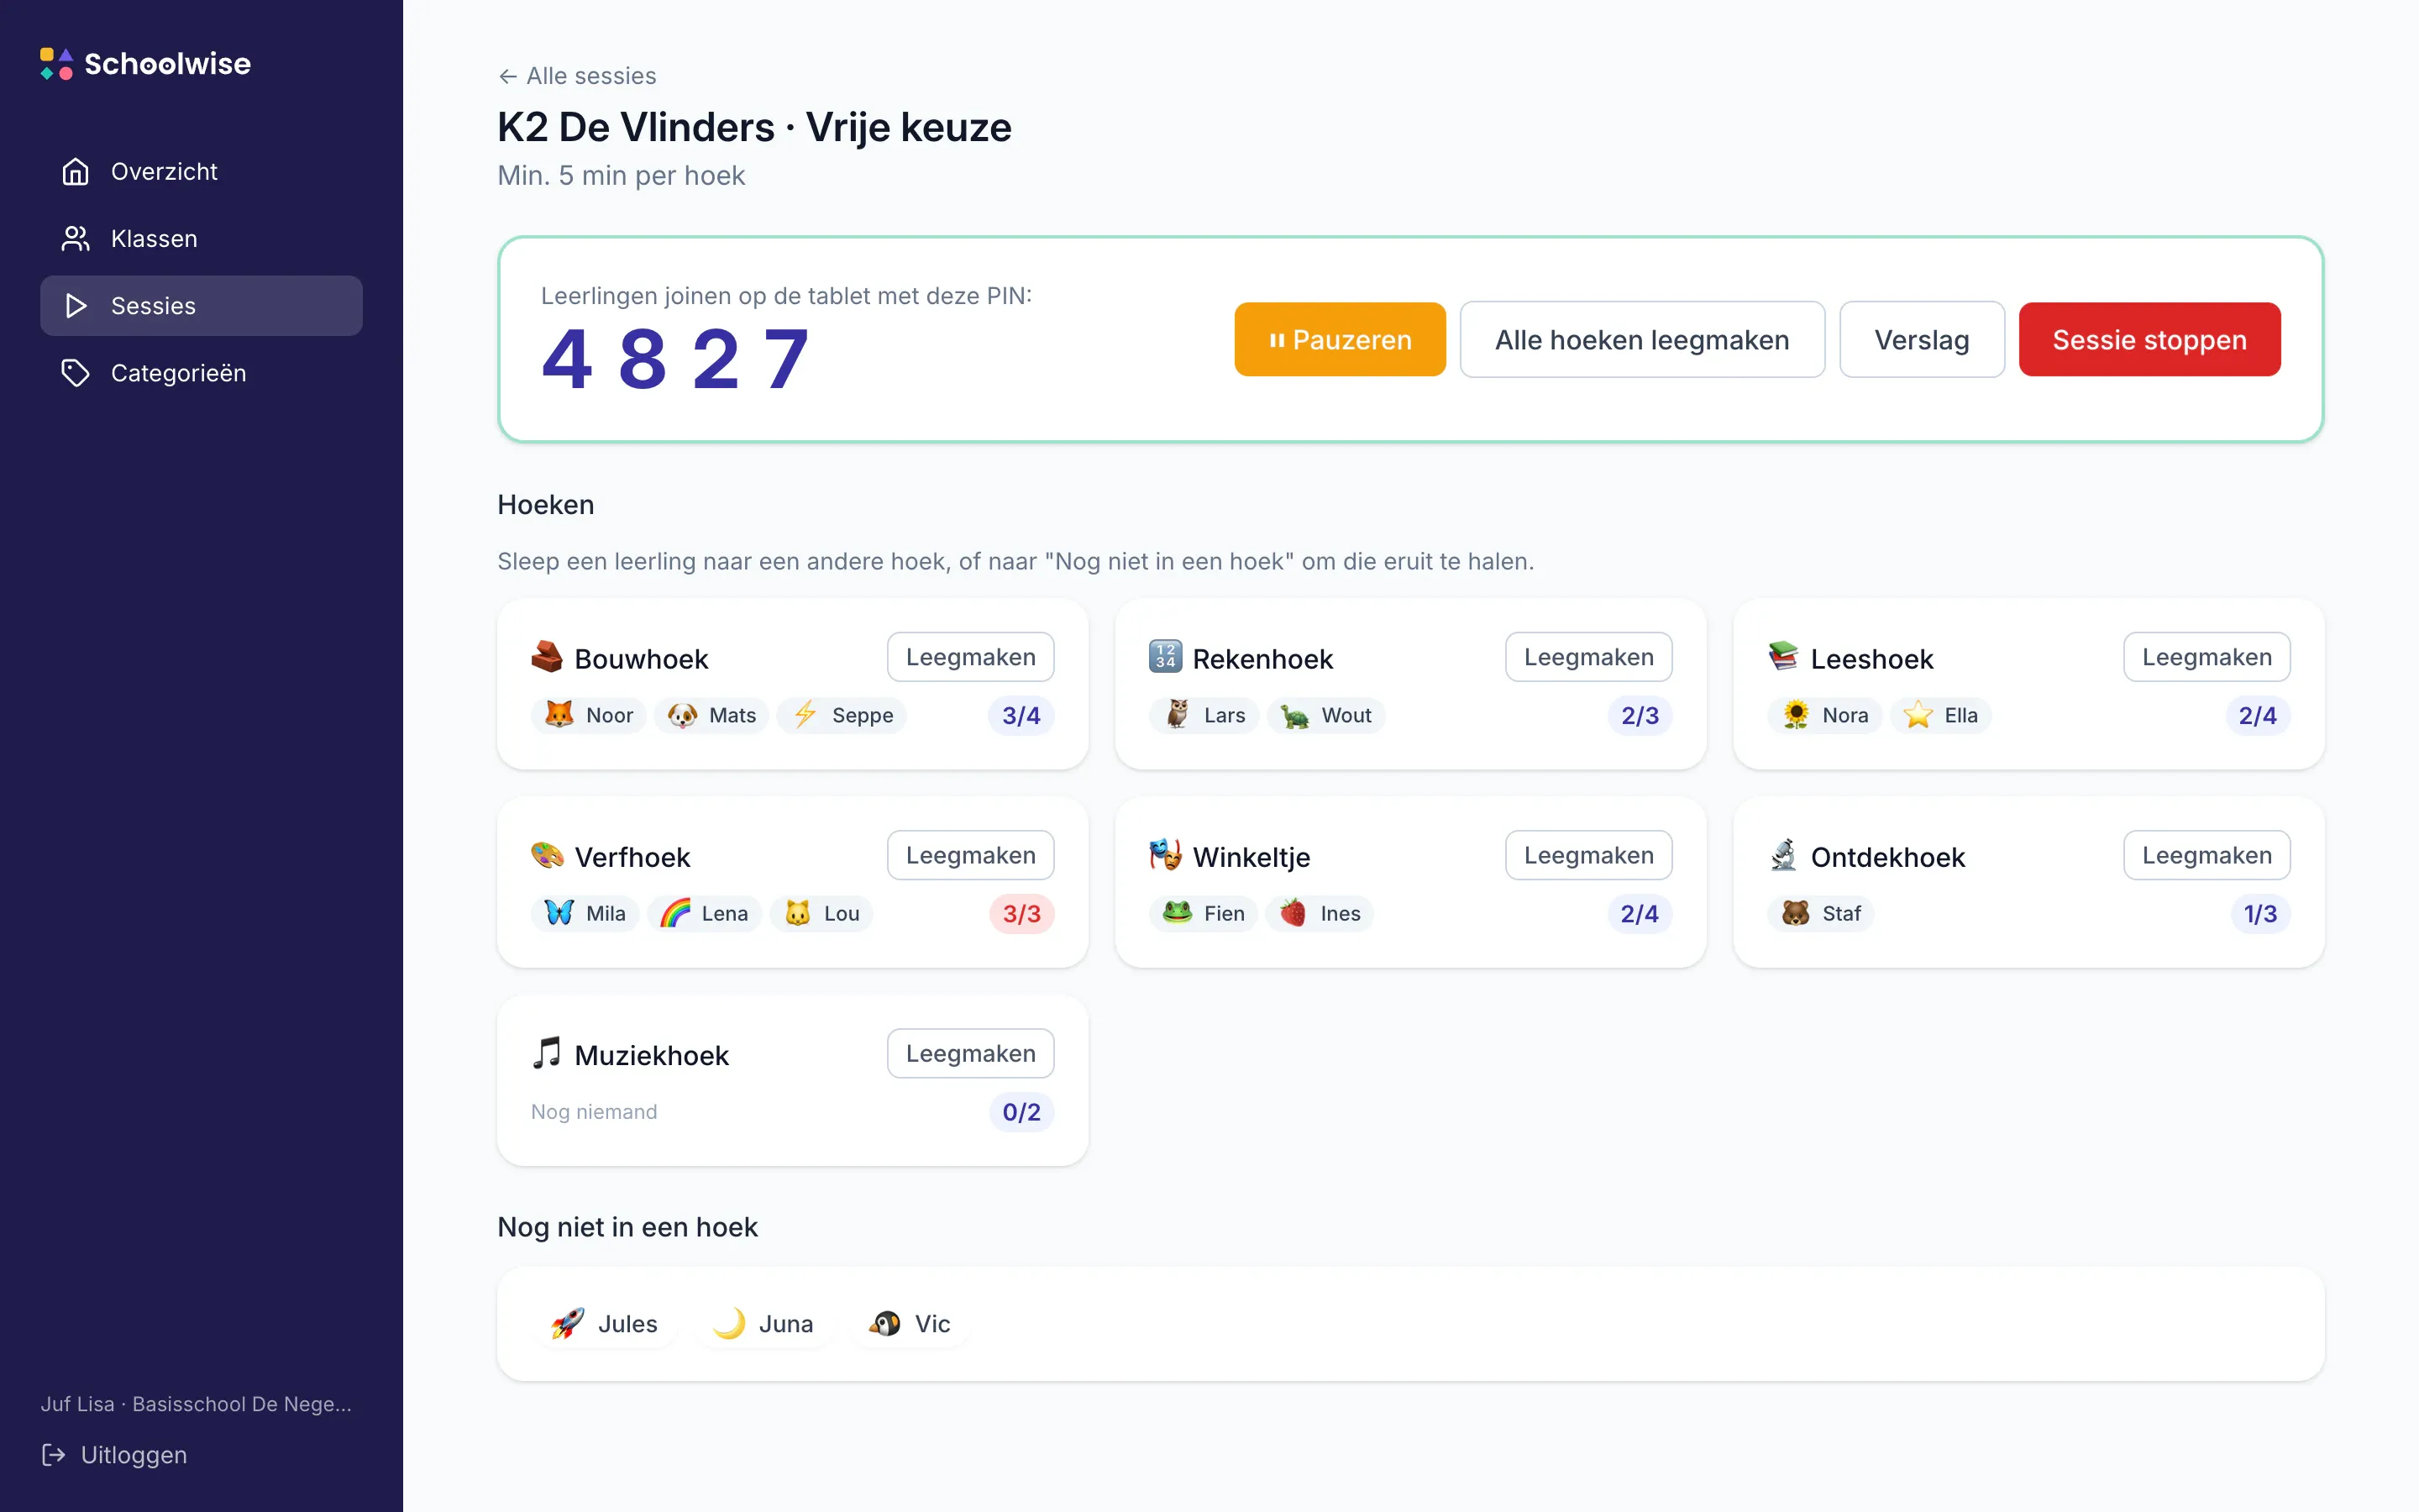Click the penguin icon next to Vic

884,1323
